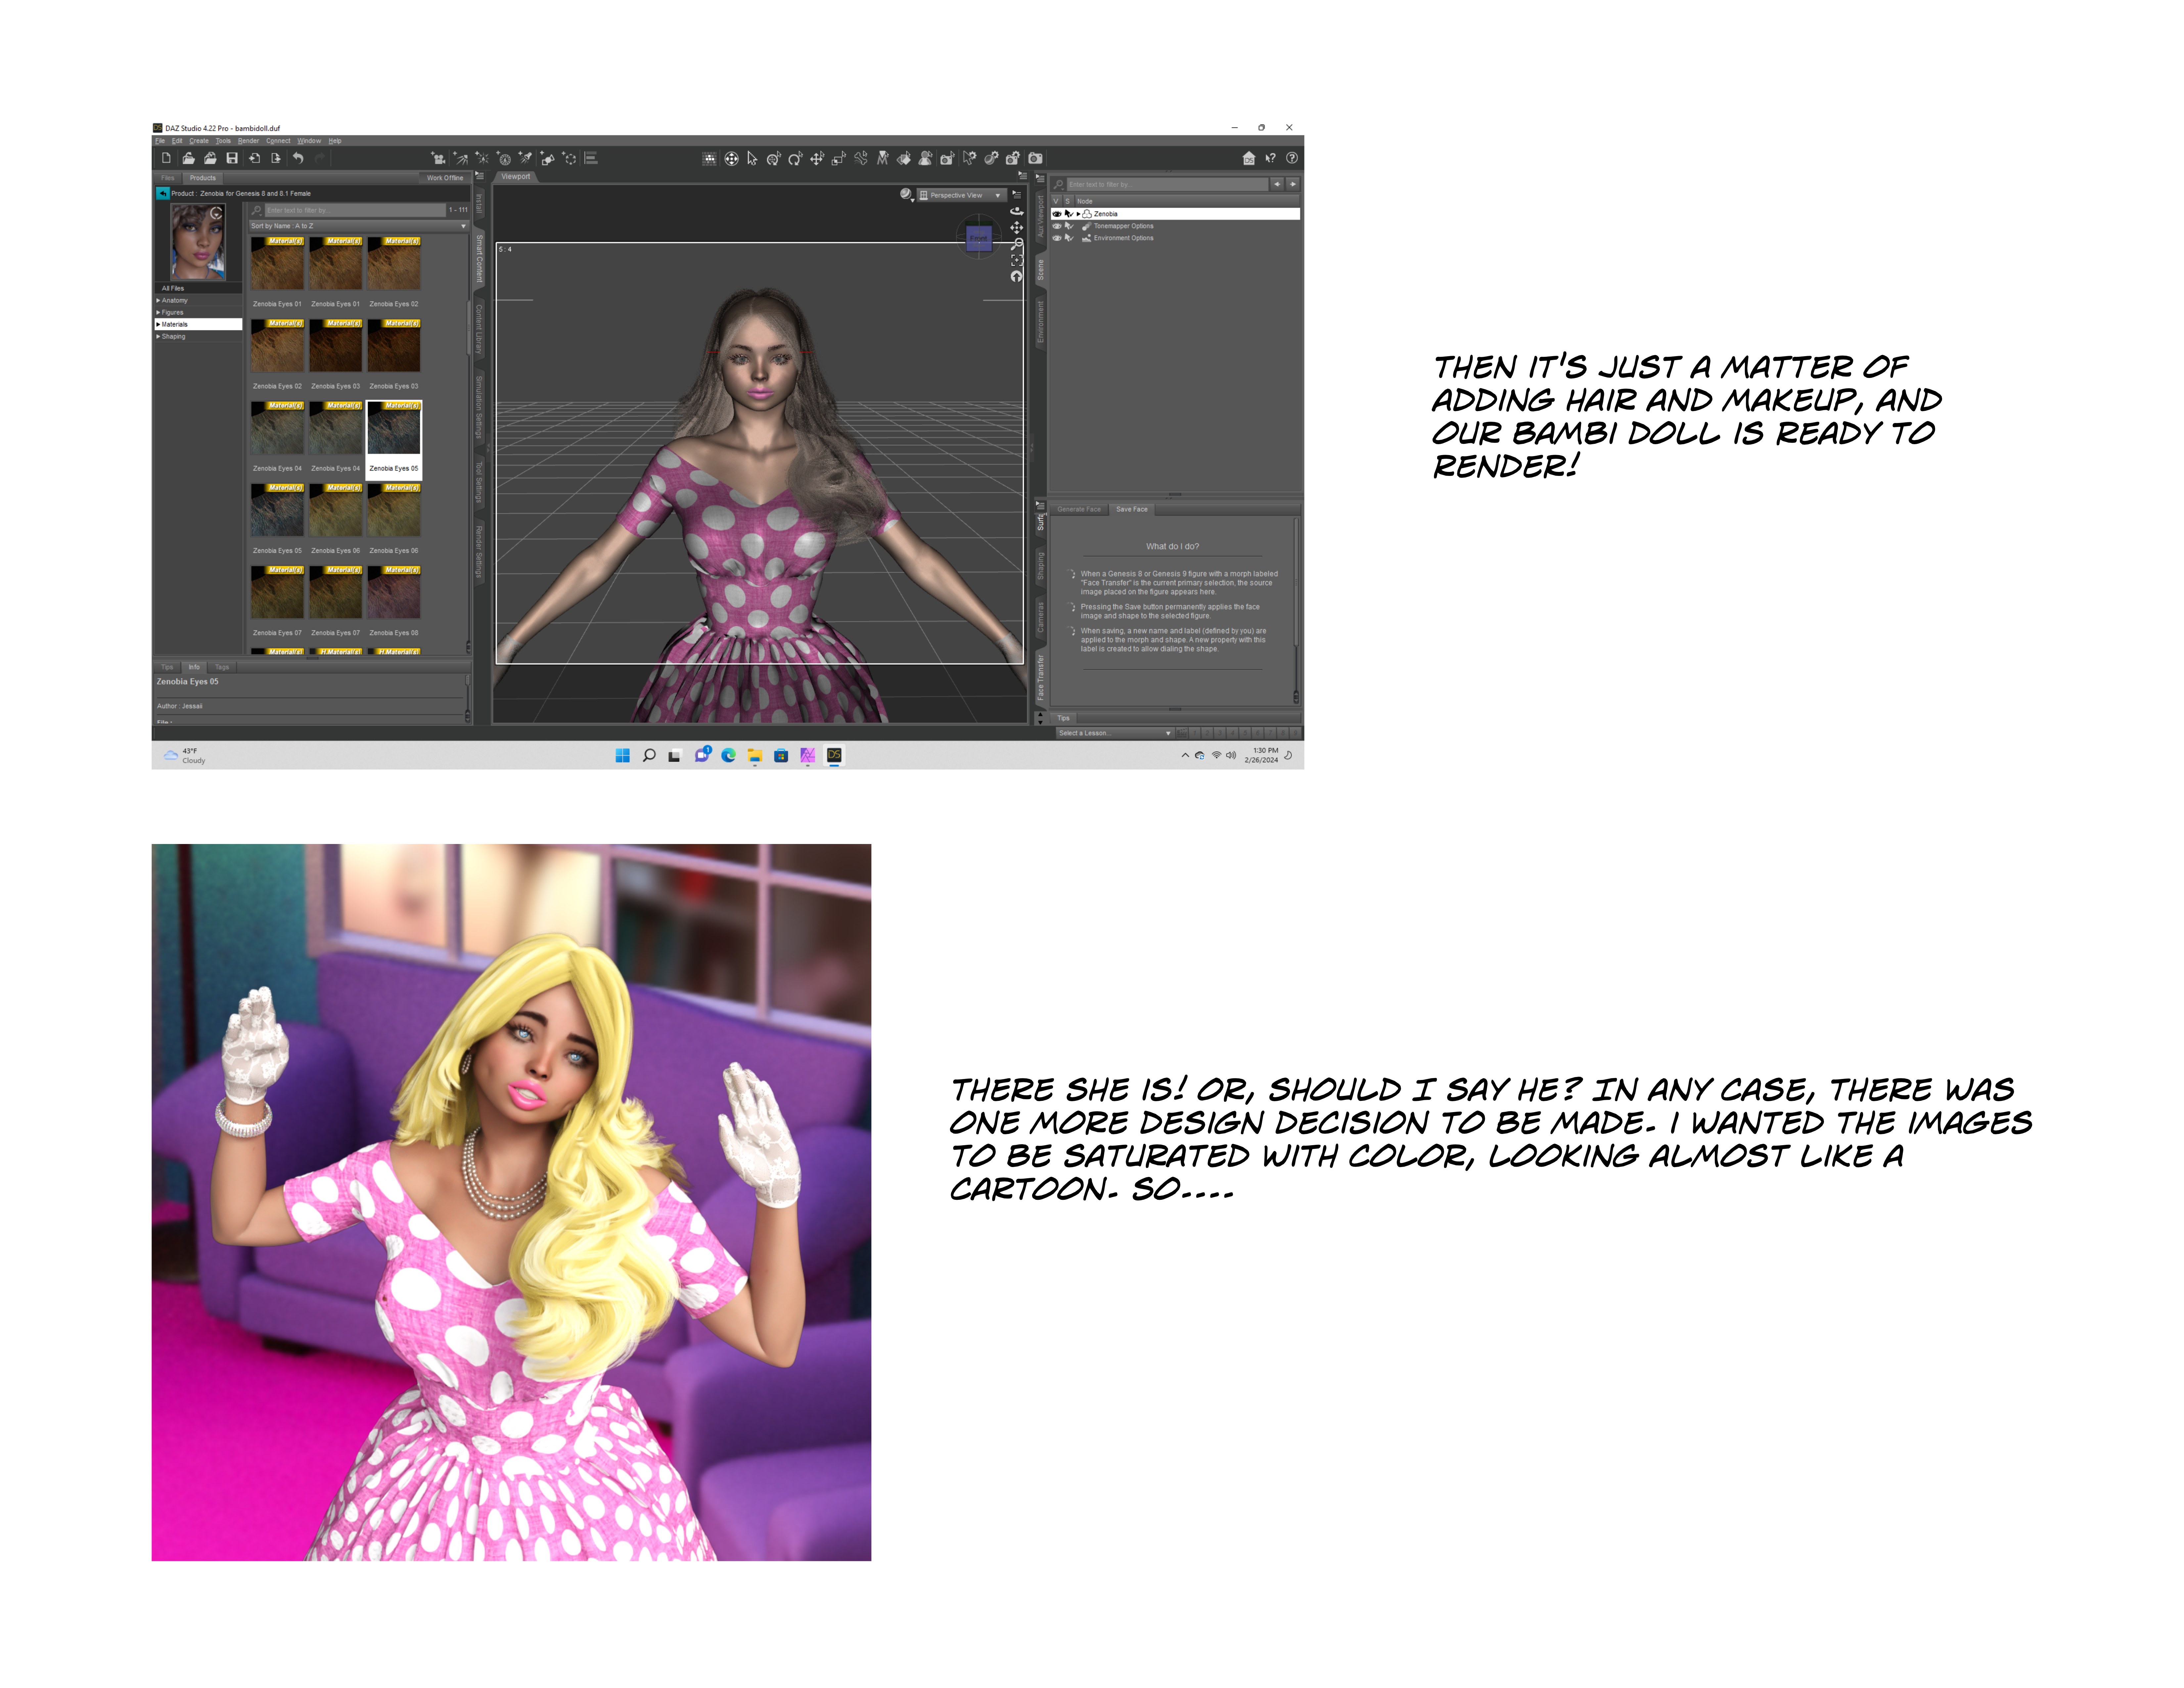The width and height of the screenshot is (2184, 1688).
Task: Click the Undo arrow in the toolbar
Action: [x=298, y=158]
